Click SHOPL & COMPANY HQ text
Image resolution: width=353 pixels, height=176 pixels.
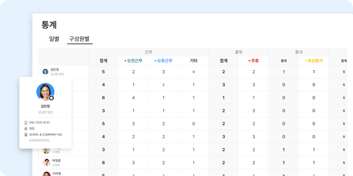coord(46,135)
